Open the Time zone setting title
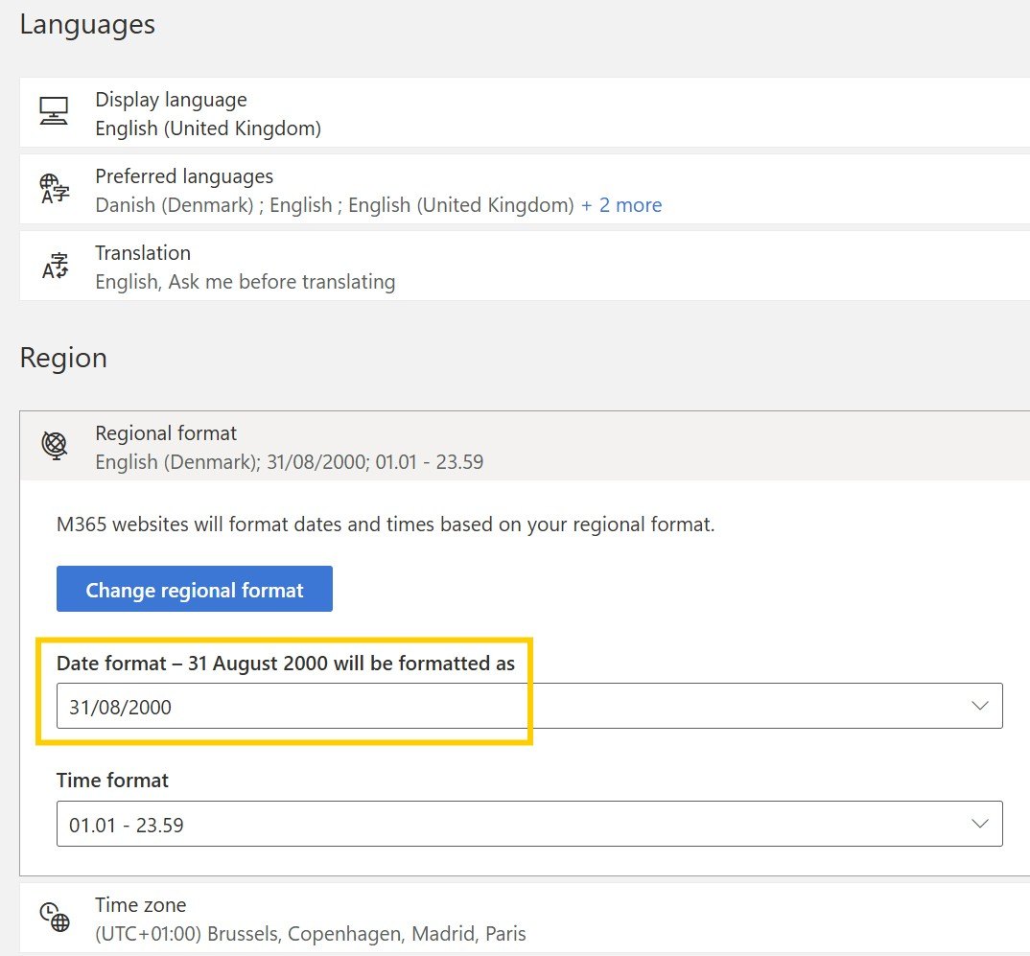1030x956 pixels. tap(141, 905)
